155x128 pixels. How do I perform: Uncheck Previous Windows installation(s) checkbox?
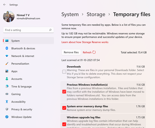pyautogui.click(x=64, y=92)
